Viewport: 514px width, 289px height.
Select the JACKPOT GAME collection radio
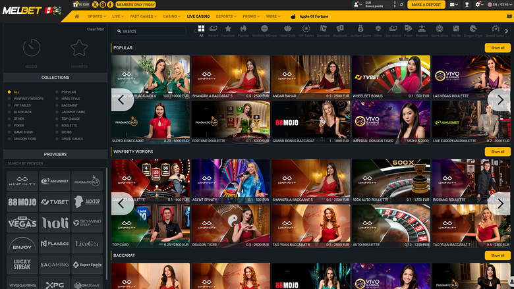pyautogui.click(x=57, y=112)
